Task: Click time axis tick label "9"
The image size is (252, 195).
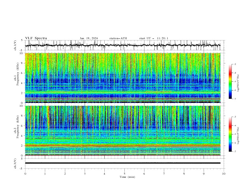Action: (204, 174)
